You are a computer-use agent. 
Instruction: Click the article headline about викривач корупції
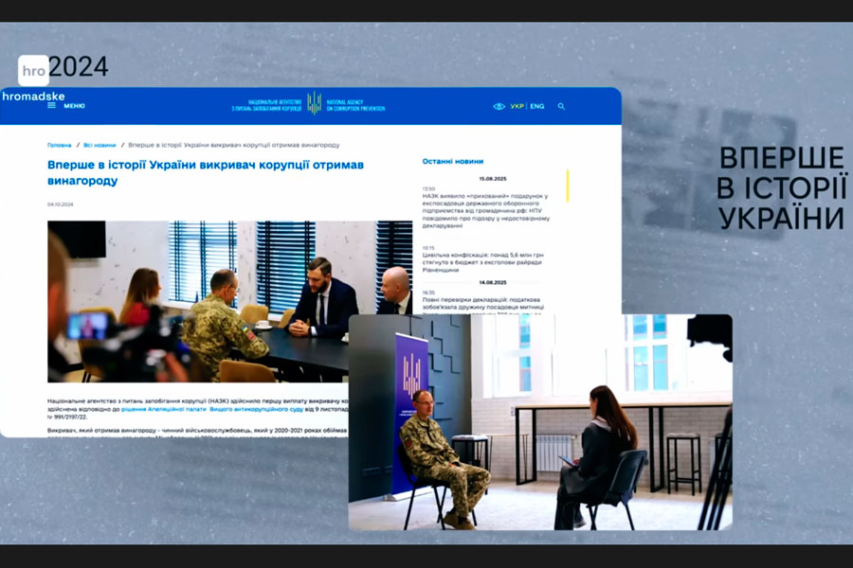tap(206, 172)
